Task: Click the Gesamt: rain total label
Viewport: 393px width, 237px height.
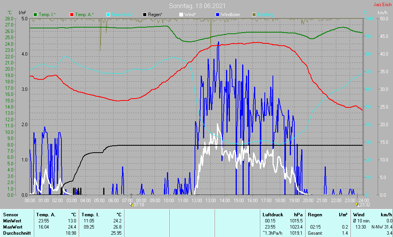Action: (315, 233)
